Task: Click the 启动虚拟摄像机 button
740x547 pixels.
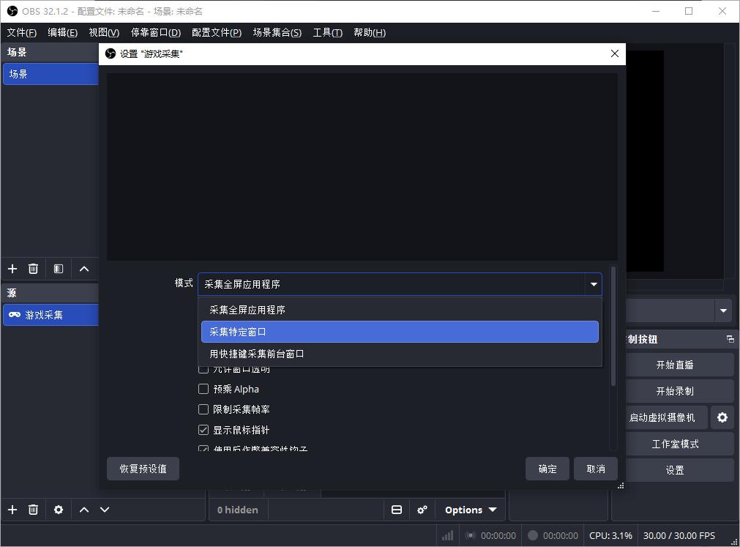Action: tap(666, 417)
